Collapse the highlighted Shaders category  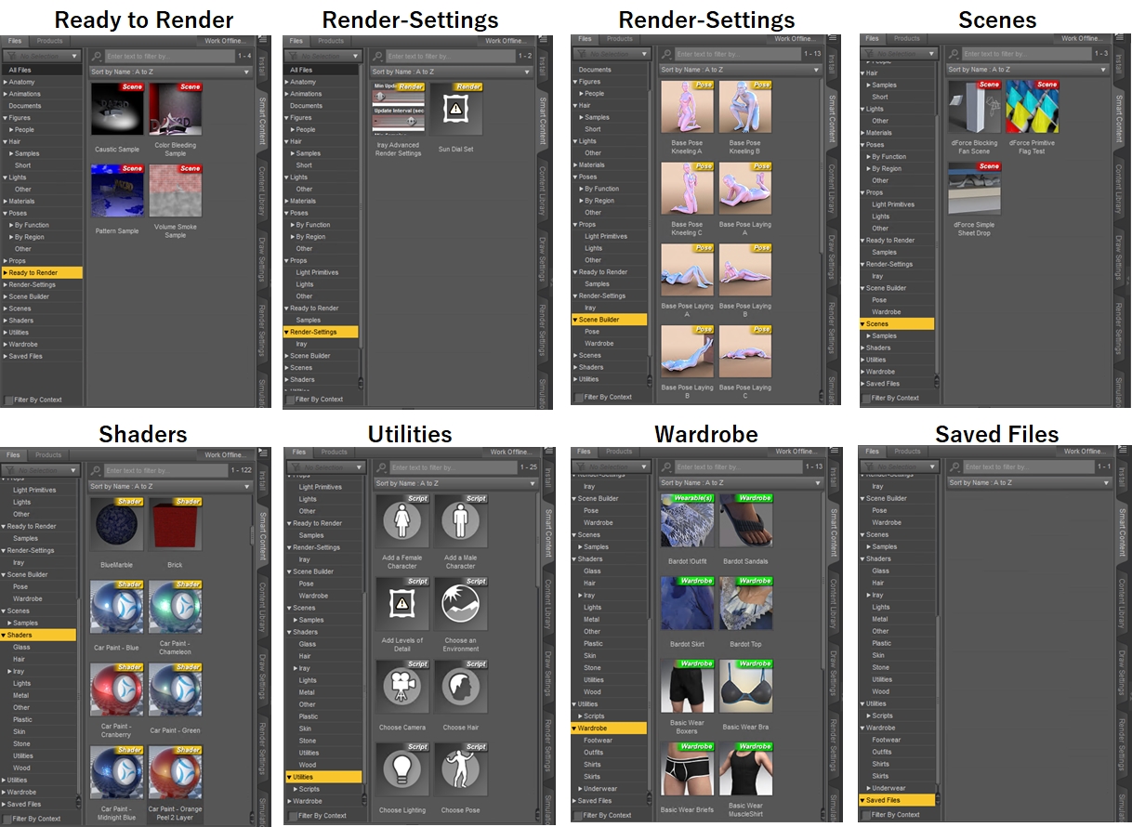tap(5, 636)
